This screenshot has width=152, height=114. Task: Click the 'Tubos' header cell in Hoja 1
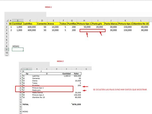point(63,24)
